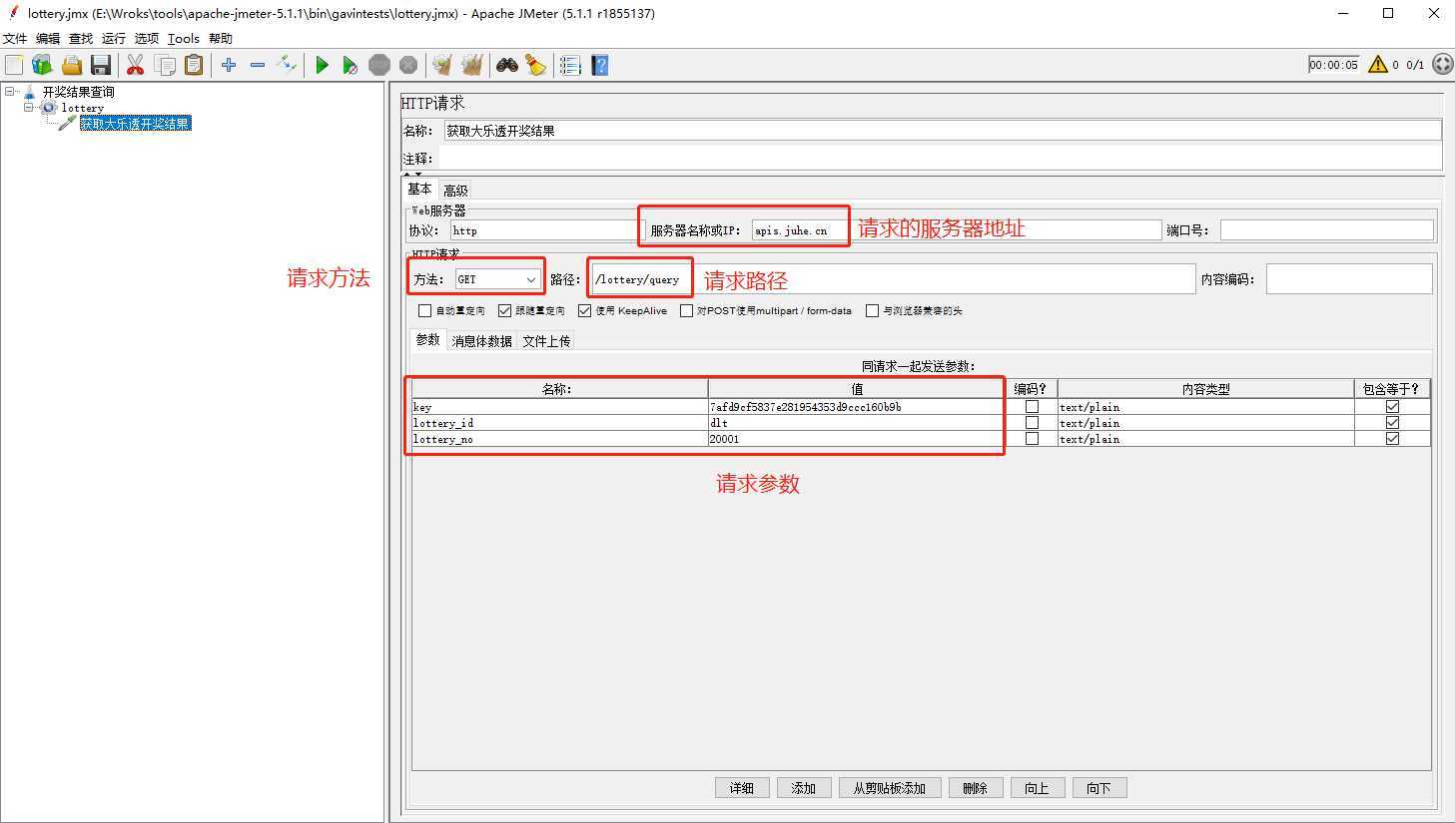The image size is (1455, 823).
Task: Open the 编辑 menu
Action: 48,38
